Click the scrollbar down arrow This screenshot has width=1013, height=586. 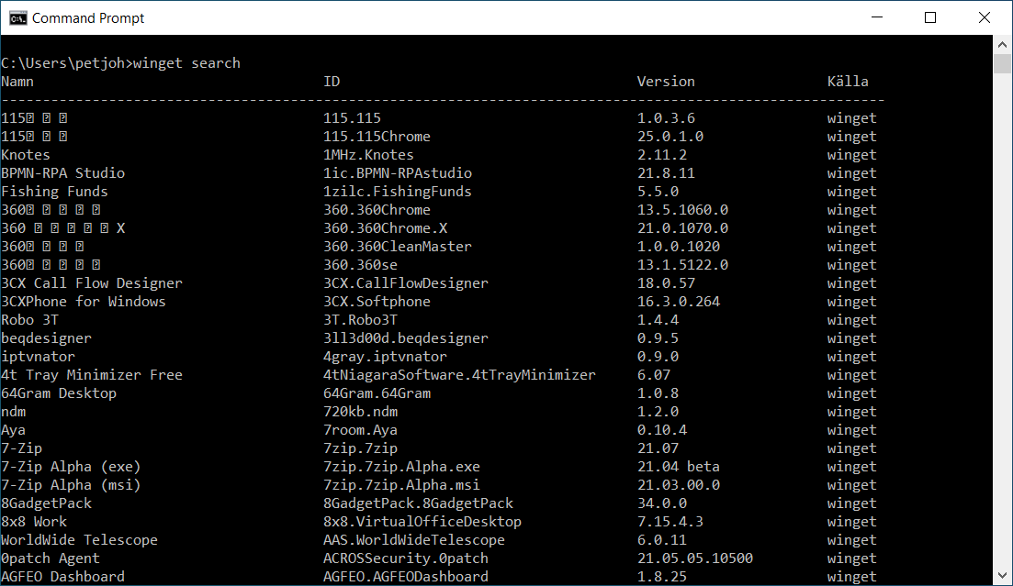[1002, 576]
